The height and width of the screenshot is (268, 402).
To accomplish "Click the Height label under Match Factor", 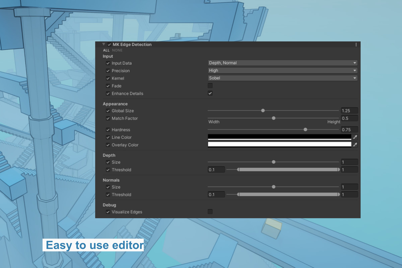I will (x=334, y=122).
